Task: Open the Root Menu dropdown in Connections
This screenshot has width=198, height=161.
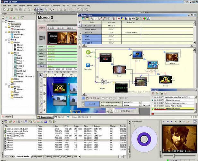Action: tap(140, 103)
